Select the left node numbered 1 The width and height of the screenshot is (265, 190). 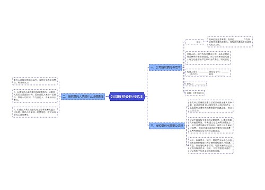[35, 96]
